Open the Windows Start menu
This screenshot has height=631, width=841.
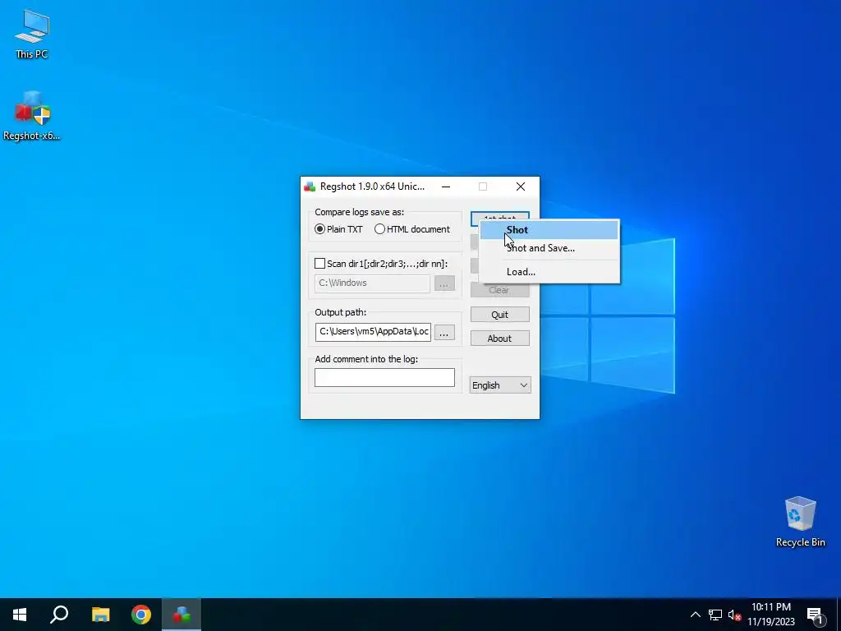pos(20,615)
